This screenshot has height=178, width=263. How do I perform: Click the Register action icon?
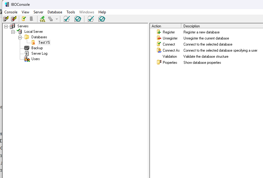[159, 32]
